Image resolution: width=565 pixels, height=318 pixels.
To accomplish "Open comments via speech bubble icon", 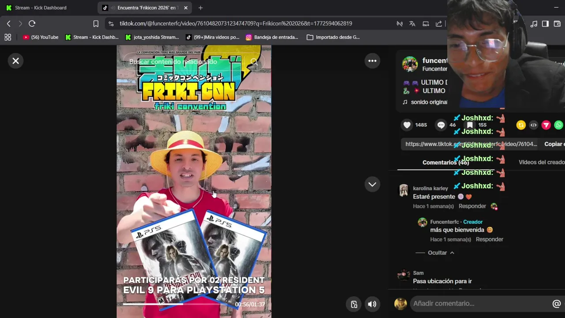I will [441, 125].
